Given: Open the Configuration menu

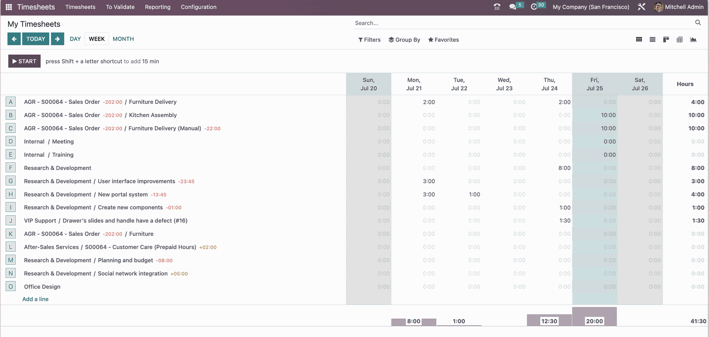Looking at the screenshot, I should [199, 7].
